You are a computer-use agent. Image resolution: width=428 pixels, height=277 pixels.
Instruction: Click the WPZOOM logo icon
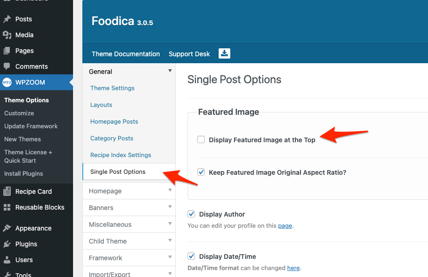click(7, 82)
